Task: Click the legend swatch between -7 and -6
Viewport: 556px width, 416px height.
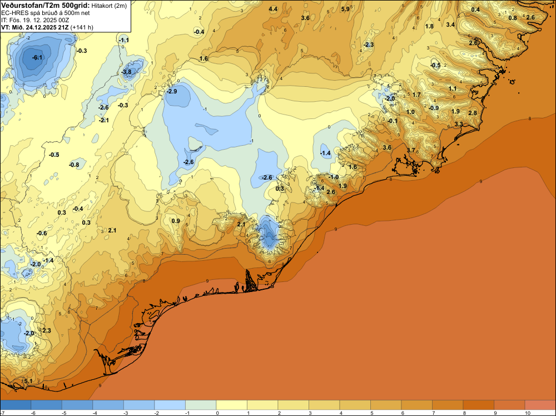Action: point(16,405)
